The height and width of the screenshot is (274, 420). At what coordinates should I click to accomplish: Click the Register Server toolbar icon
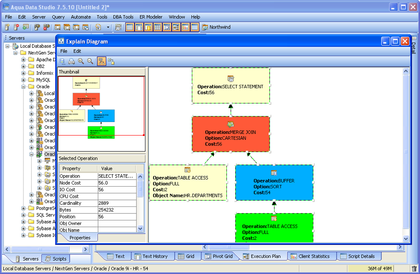pos(7,27)
